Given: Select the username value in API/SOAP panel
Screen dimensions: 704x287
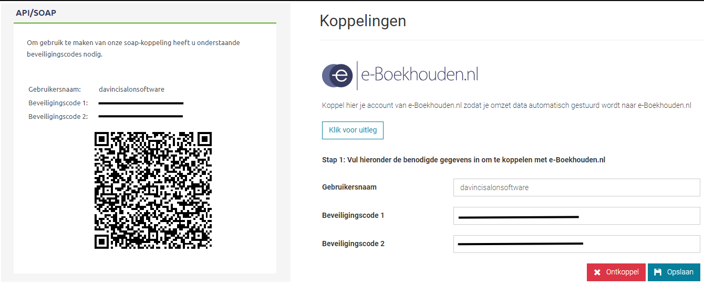Looking at the screenshot, I should [131, 89].
